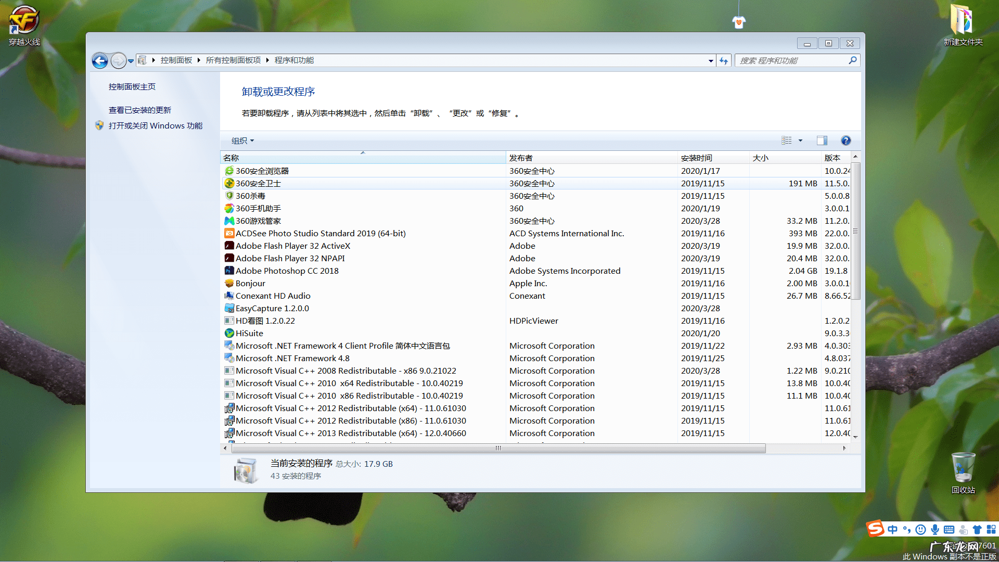Click the horizontal scrollbar thumb

(498, 448)
